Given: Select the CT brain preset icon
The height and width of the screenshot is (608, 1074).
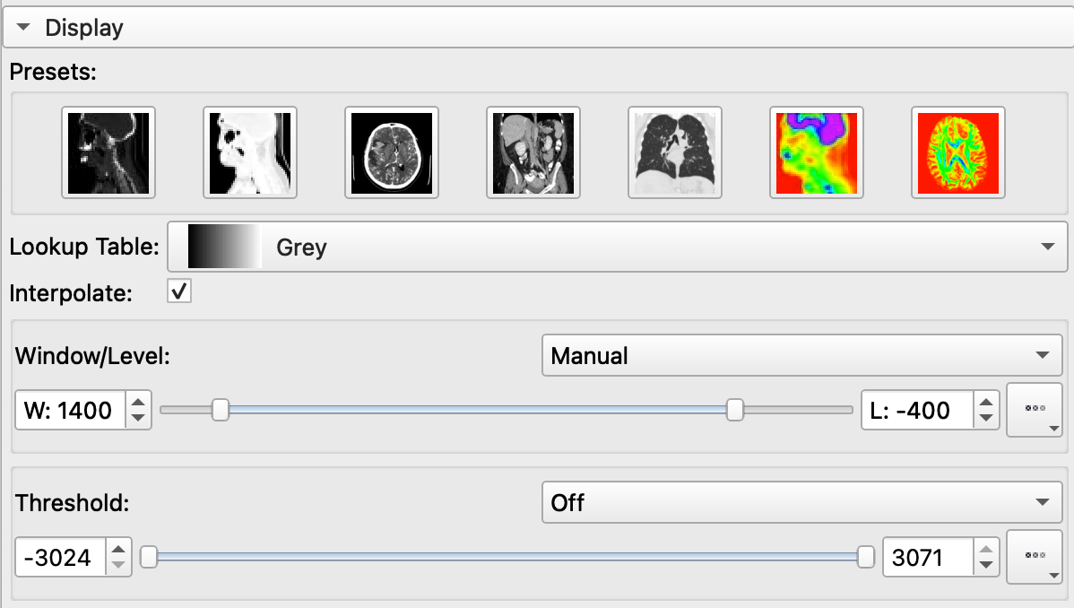Looking at the screenshot, I should tap(392, 152).
